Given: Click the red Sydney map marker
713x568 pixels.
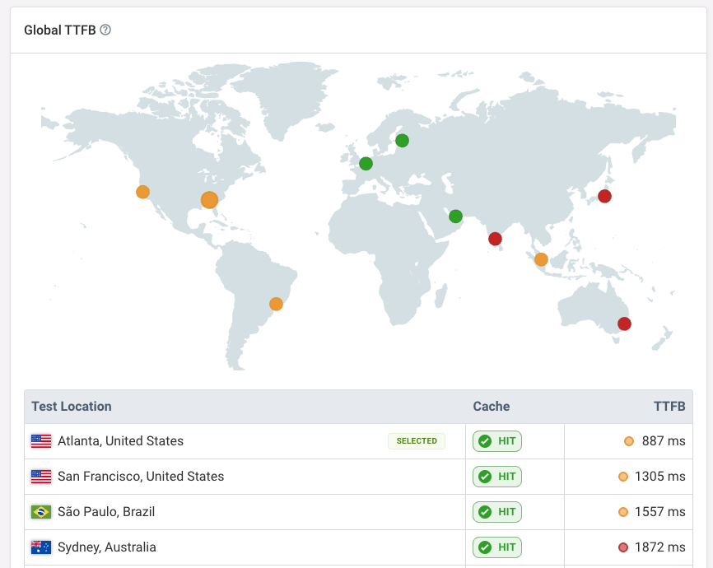Looking at the screenshot, I should (x=624, y=324).
